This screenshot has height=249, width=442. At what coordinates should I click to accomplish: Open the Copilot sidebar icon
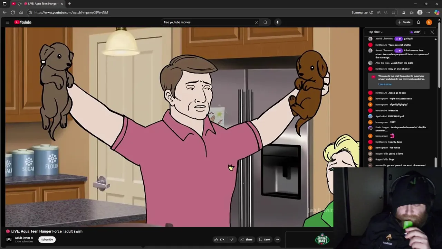coord(437,12)
